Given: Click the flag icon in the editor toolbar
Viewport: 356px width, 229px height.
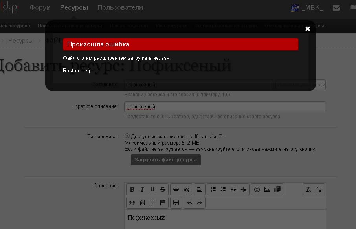Looking at the screenshot, I should 163,203.
